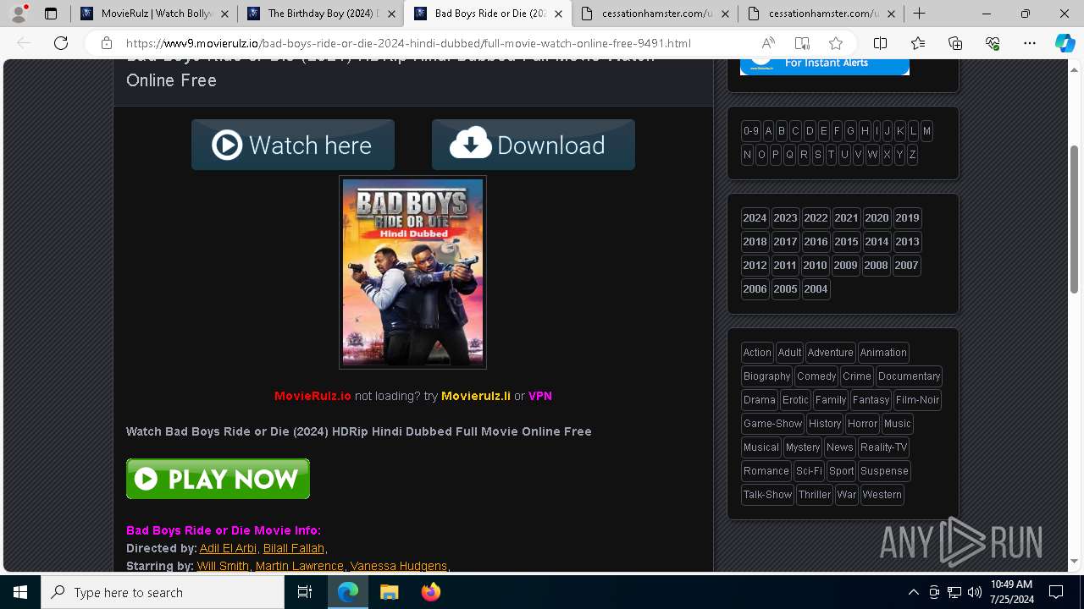The height and width of the screenshot is (609, 1084).
Task: Open the Sci-Fi genre
Action: (809, 471)
